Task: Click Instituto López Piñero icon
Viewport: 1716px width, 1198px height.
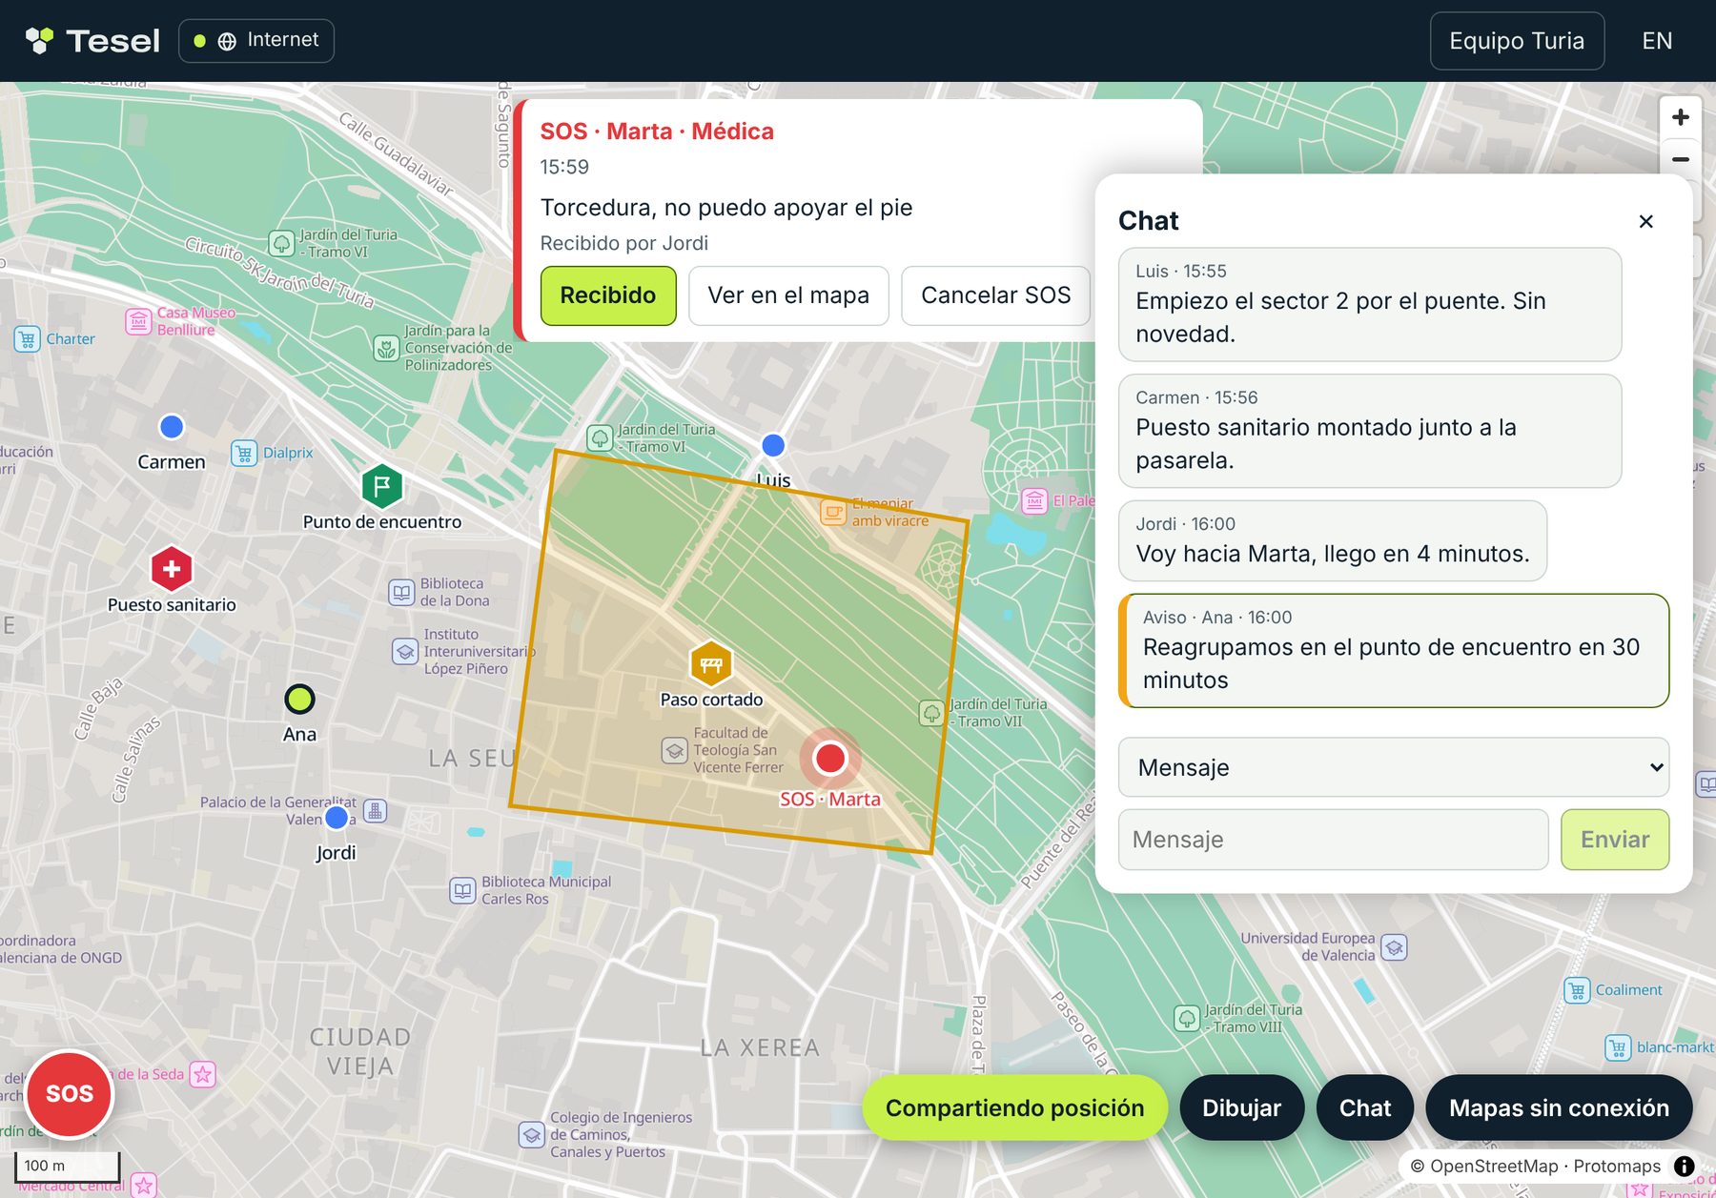Action: (405, 652)
